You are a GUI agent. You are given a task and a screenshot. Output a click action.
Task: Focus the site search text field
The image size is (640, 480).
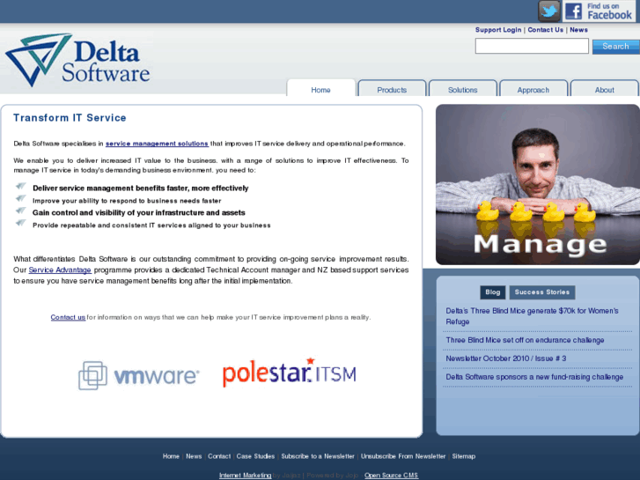(532, 46)
